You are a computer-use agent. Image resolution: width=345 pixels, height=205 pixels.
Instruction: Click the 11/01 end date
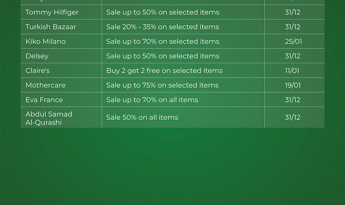pos(292,71)
